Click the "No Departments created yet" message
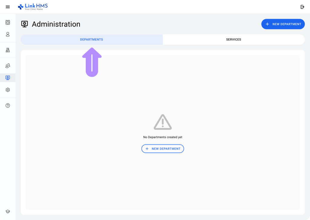 click(x=163, y=137)
